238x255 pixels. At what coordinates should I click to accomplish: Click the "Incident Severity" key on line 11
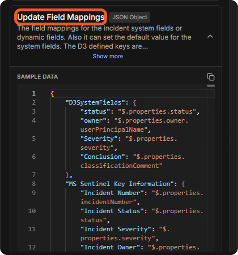coord(116,229)
